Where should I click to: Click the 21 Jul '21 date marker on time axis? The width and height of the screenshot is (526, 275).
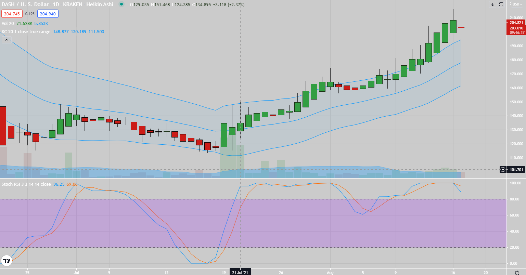(x=240, y=272)
